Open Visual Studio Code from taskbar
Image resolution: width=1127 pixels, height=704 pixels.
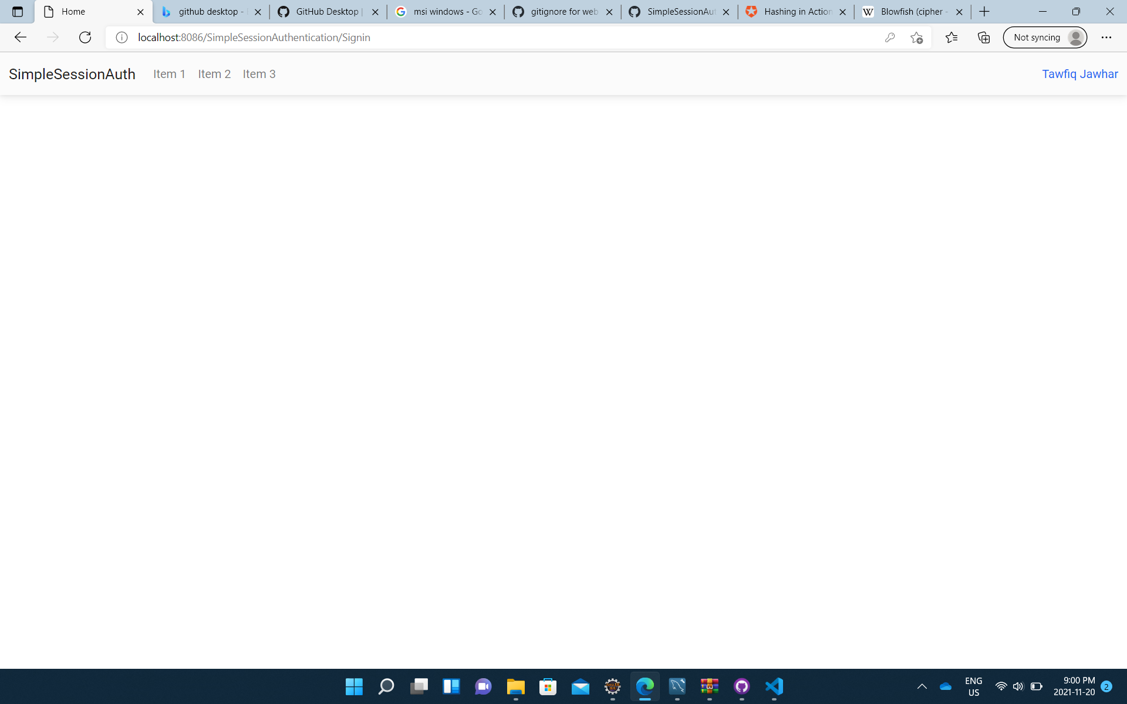tap(774, 686)
